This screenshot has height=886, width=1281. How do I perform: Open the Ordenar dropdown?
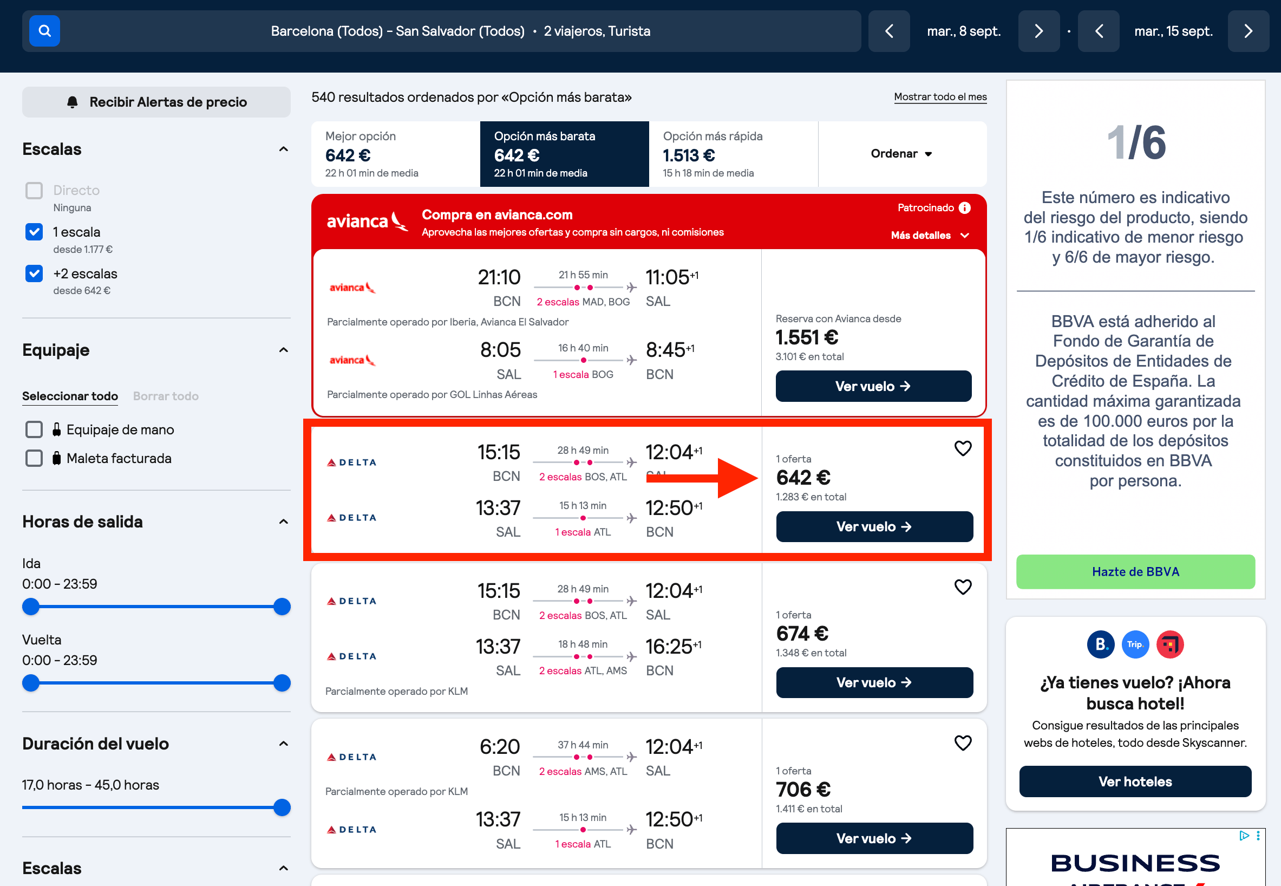pyautogui.click(x=902, y=154)
